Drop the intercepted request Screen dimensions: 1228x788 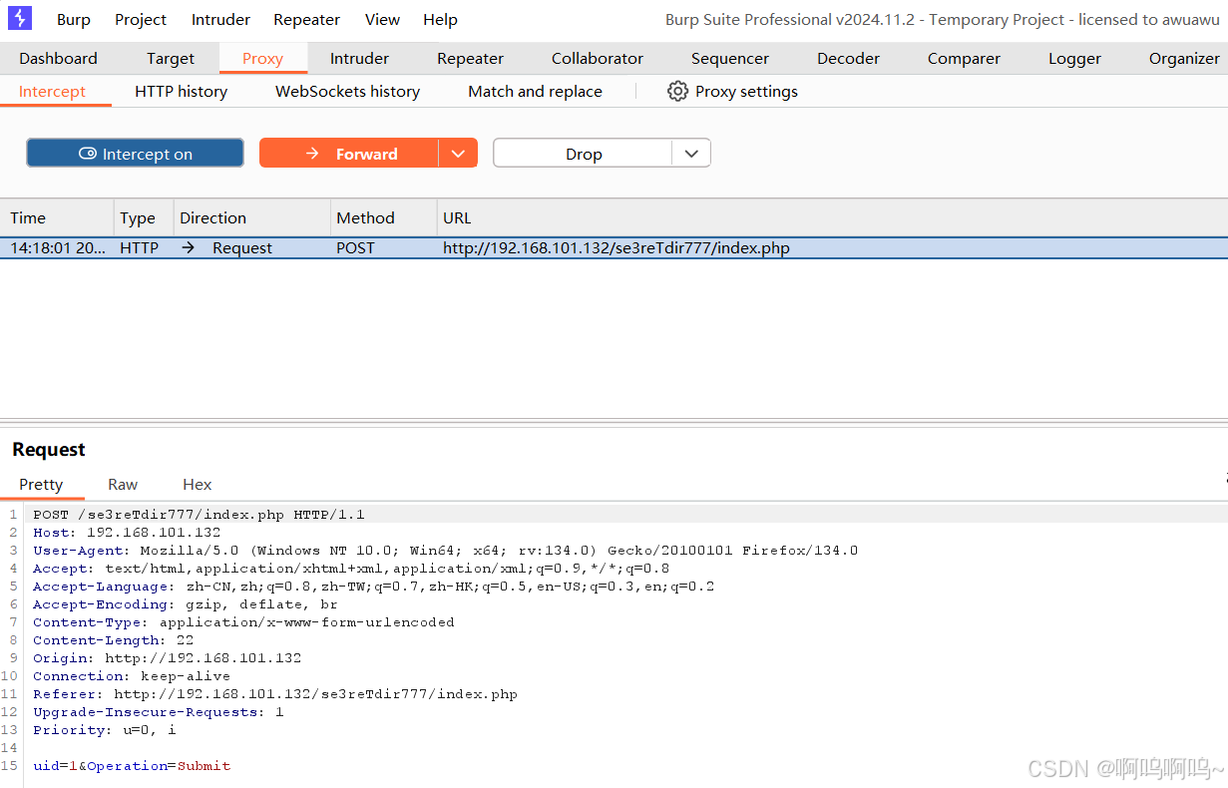pyautogui.click(x=583, y=154)
